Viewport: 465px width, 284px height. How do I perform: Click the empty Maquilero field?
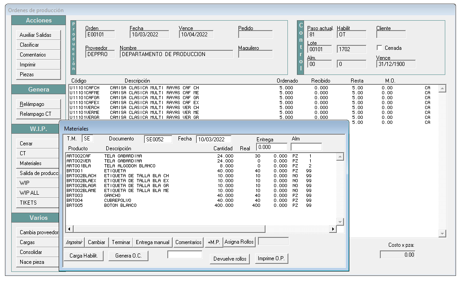(255, 54)
